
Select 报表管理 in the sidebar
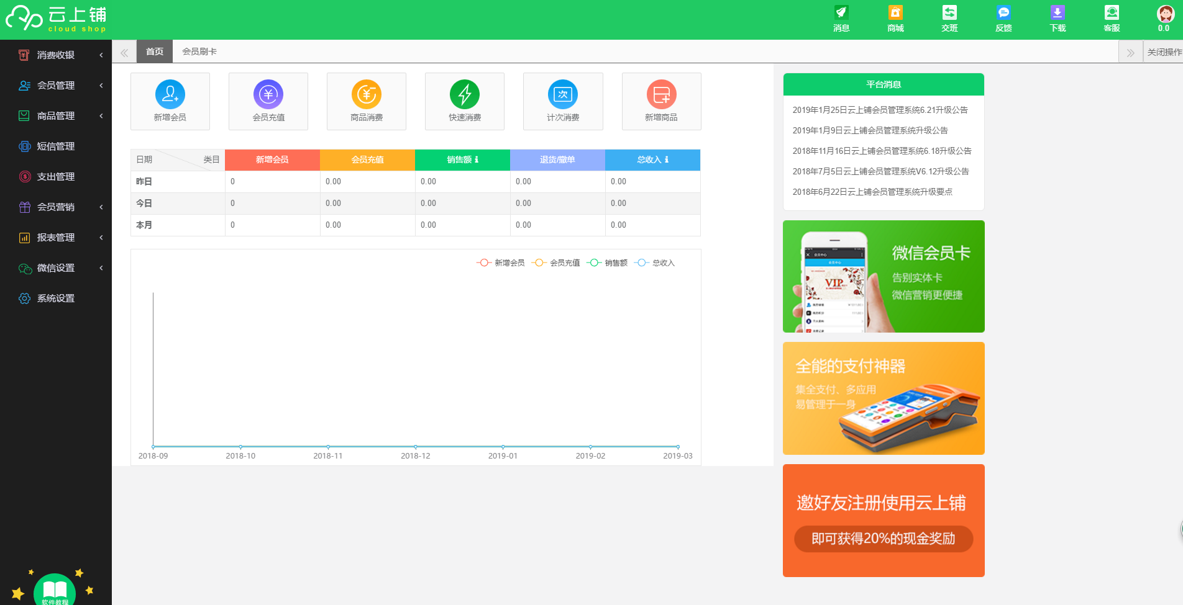pyautogui.click(x=56, y=237)
